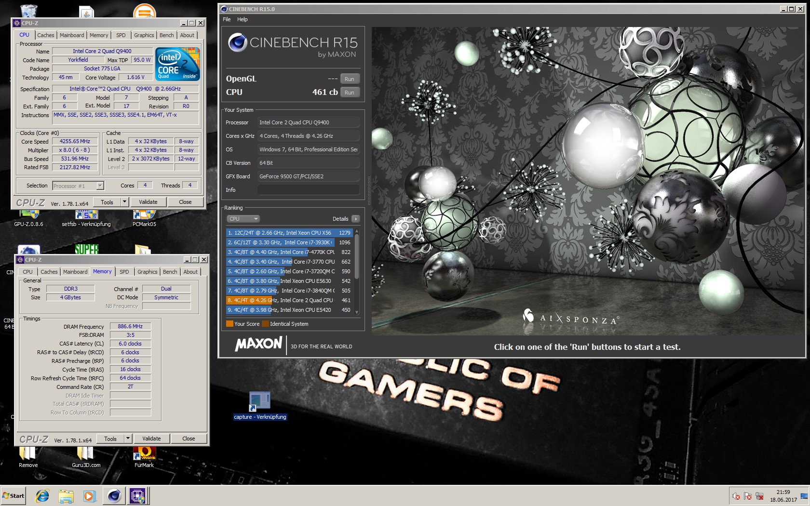The image size is (810, 506).
Task: Click the orange Your Score color swatch
Action: pos(229,324)
